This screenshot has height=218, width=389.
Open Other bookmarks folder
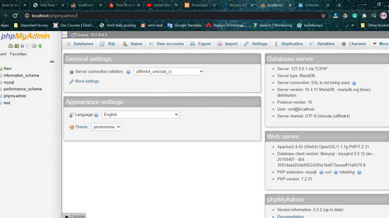[x=375, y=25]
